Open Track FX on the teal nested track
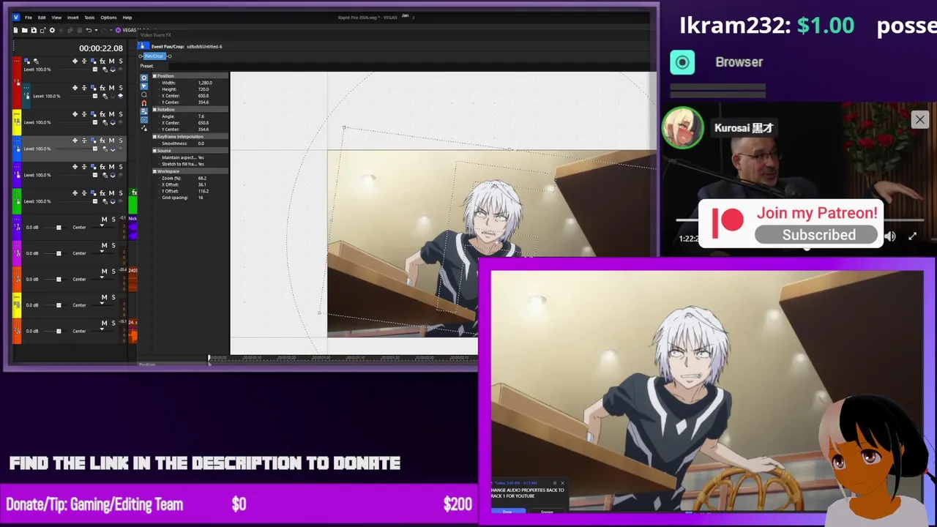The image size is (937, 527). coord(102,88)
